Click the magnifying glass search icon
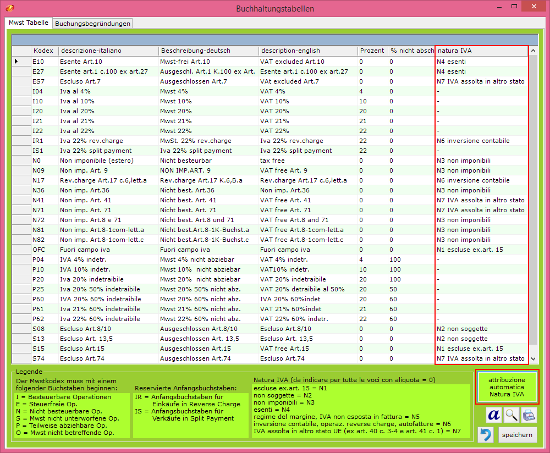 [x=512, y=415]
